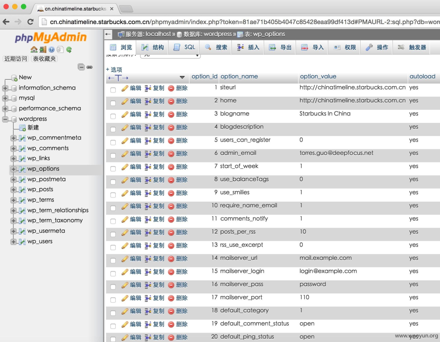440x342 pixels.
Task: Check the checkbox for mailserver_port row
Action: (113, 300)
